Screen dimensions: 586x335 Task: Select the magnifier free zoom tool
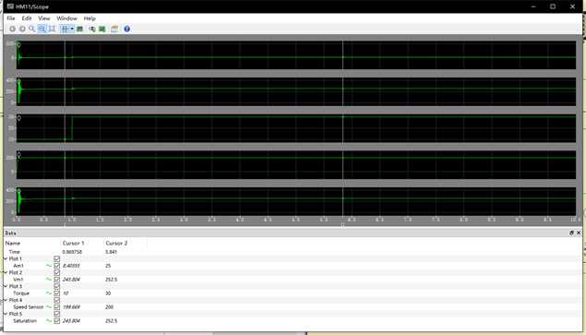(x=32, y=29)
